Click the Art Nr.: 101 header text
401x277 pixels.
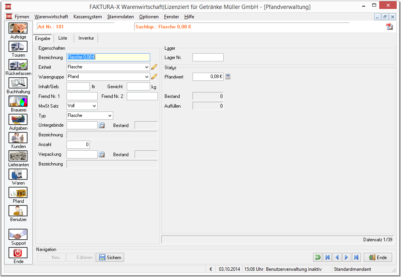[51, 26]
